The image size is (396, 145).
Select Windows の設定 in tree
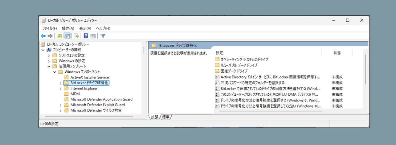(x=72, y=61)
